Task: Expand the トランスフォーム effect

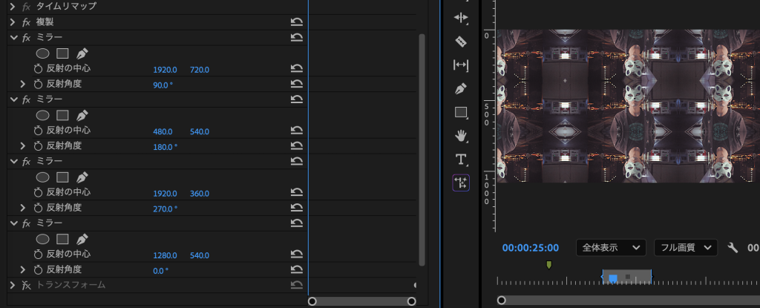Action: click(x=13, y=285)
